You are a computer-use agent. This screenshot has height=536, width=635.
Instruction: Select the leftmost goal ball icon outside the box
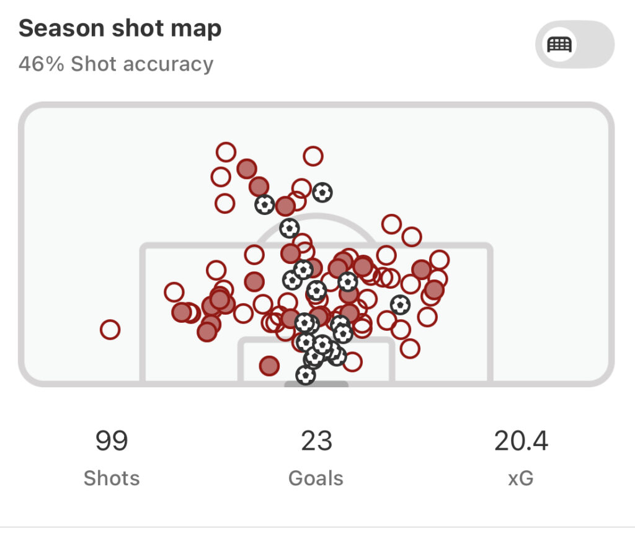[265, 204]
